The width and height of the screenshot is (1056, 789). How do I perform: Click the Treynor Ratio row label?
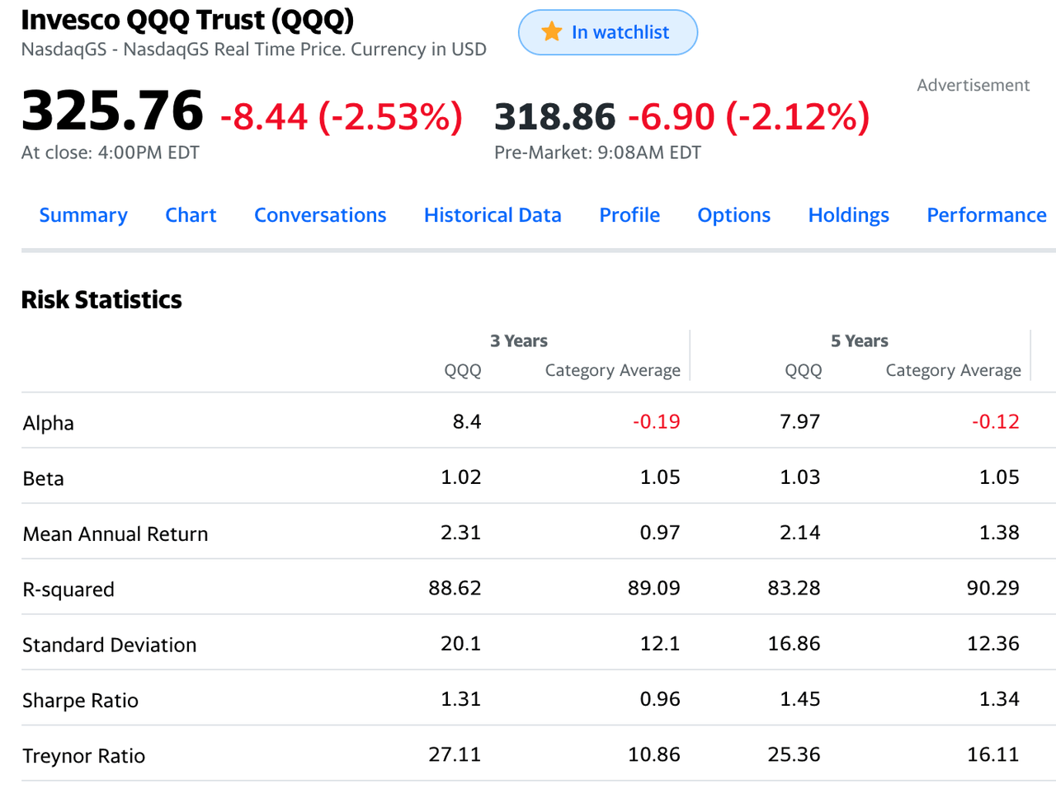tap(83, 756)
